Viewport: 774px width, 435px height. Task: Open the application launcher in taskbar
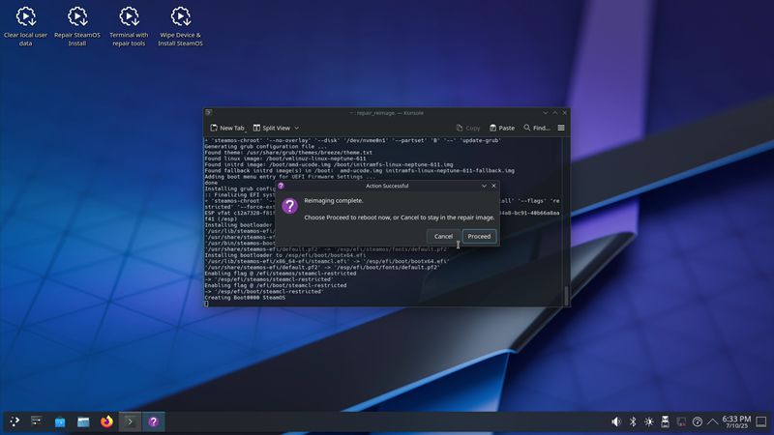15,421
